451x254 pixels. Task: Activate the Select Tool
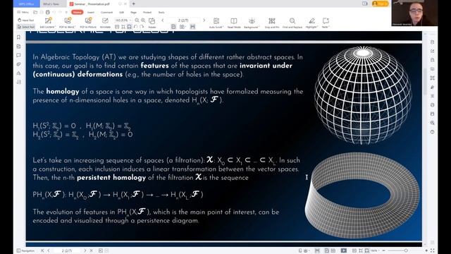pos(26,27)
